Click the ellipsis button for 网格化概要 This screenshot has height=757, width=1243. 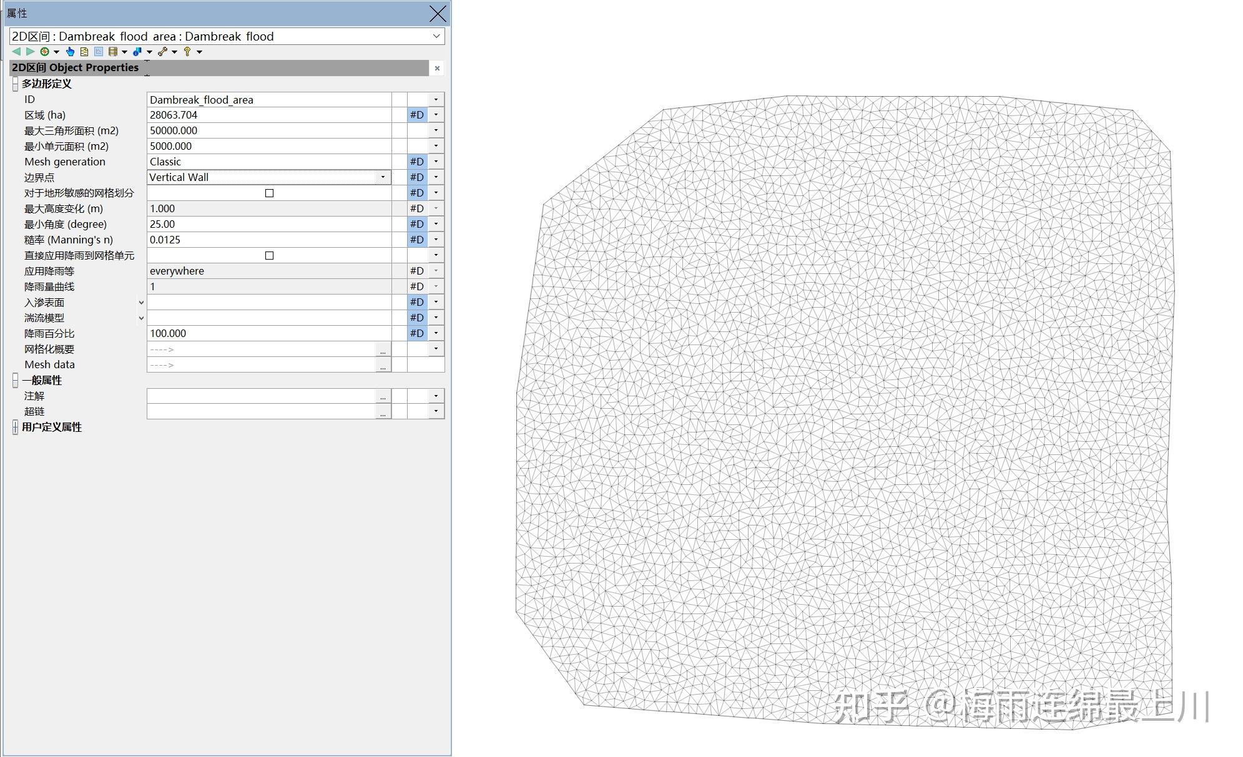point(383,349)
